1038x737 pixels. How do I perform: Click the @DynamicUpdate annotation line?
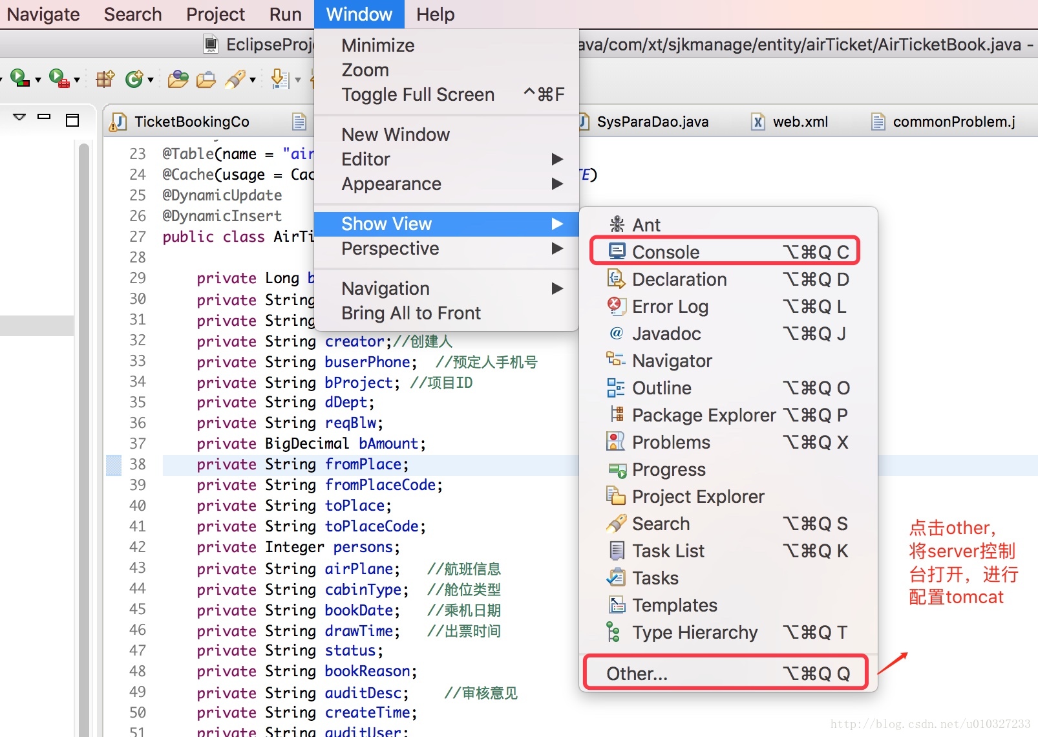click(x=222, y=195)
